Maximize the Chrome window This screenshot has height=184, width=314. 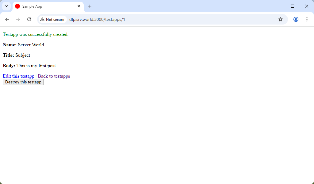(x=293, y=6)
